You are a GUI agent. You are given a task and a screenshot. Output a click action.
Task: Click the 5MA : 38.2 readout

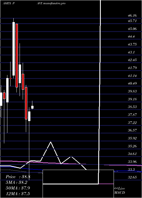(x=16, y=182)
